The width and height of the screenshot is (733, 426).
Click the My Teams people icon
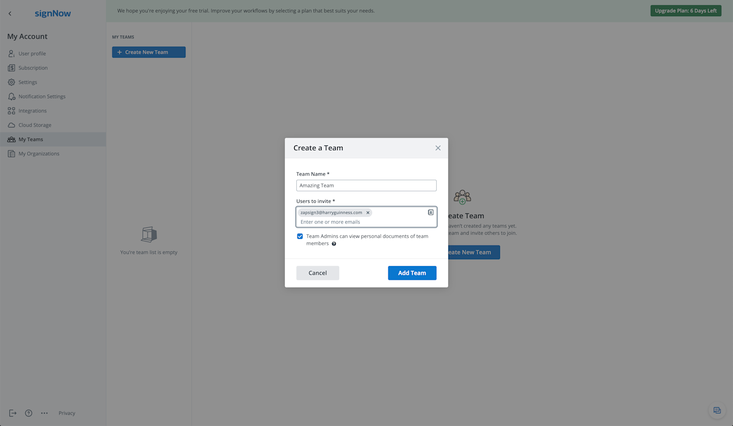tap(11, 140)
